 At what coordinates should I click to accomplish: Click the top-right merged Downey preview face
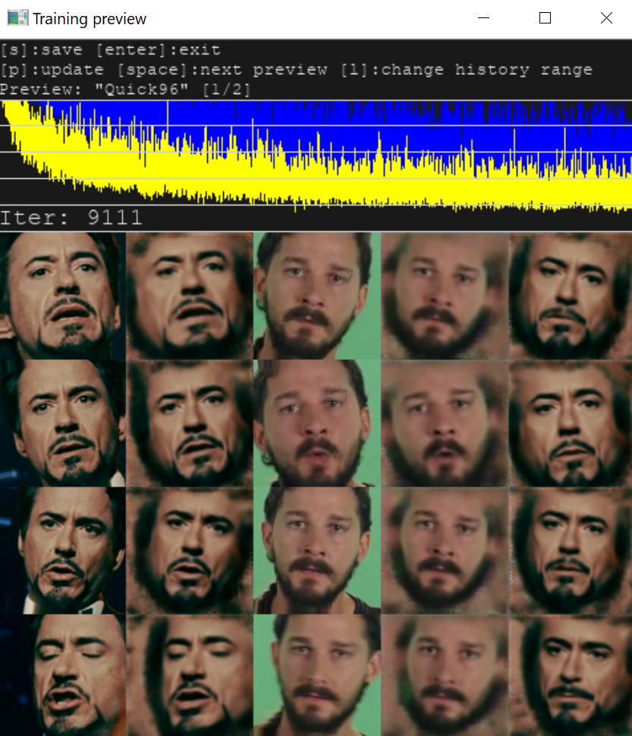point(569,294)
